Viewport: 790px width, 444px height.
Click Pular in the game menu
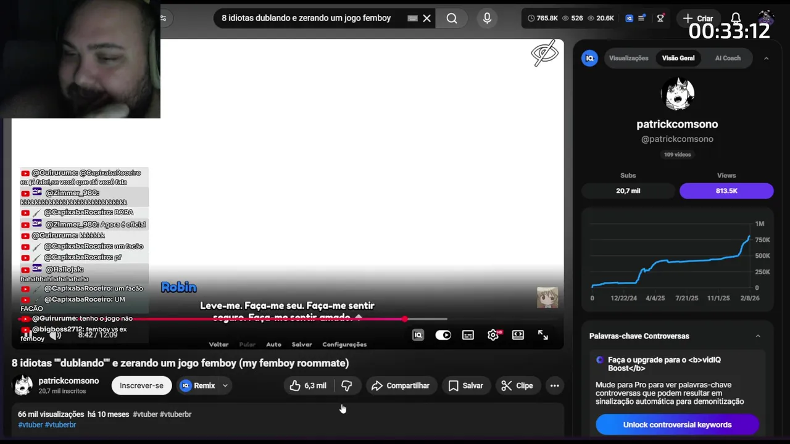247,345
